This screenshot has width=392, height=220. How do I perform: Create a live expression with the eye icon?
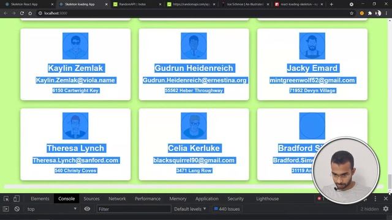[x=87, y=209]
